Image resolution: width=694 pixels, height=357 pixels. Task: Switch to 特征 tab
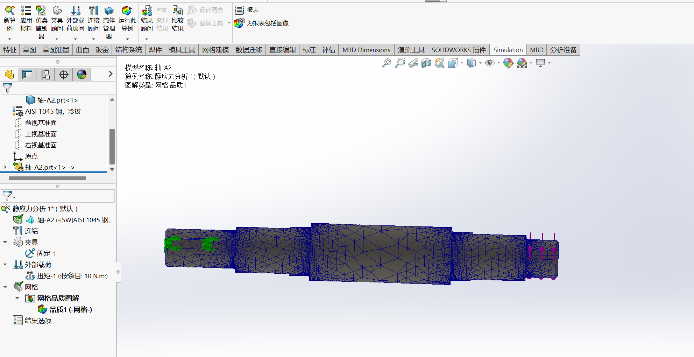[10, 50]
